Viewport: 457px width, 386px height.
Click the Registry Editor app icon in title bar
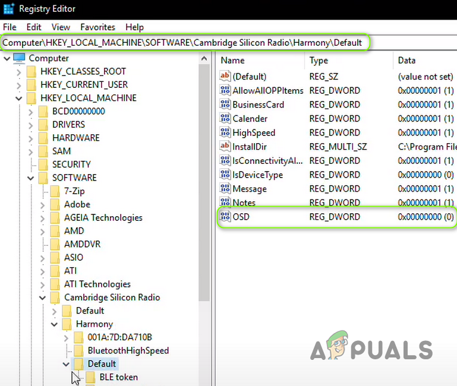click(x=8, y=8)
